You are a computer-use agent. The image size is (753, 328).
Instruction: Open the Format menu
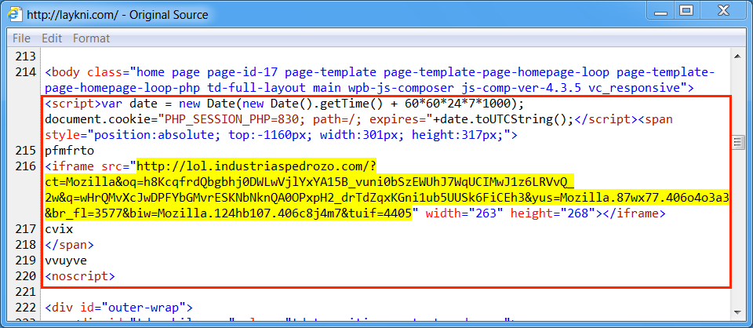click(x=91, y=38)
